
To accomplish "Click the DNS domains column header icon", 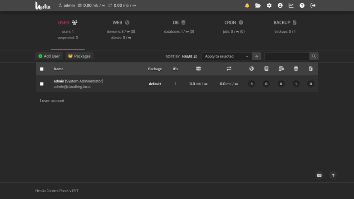I will tap(266, 69).
